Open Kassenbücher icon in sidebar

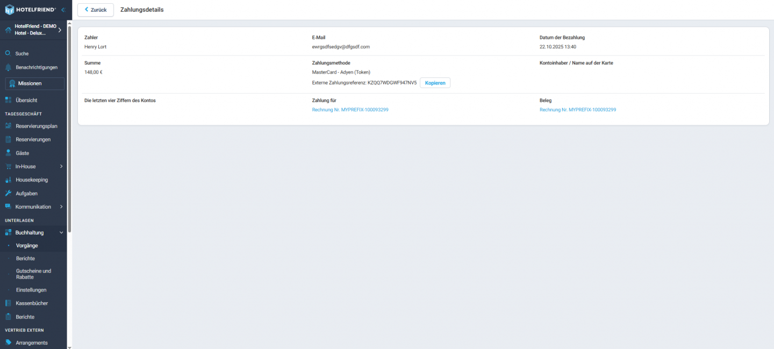tap(8, 303)
